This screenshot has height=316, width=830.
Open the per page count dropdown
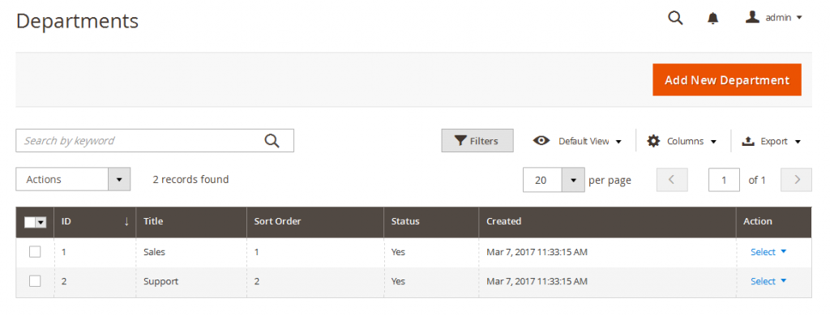point(554,180)
